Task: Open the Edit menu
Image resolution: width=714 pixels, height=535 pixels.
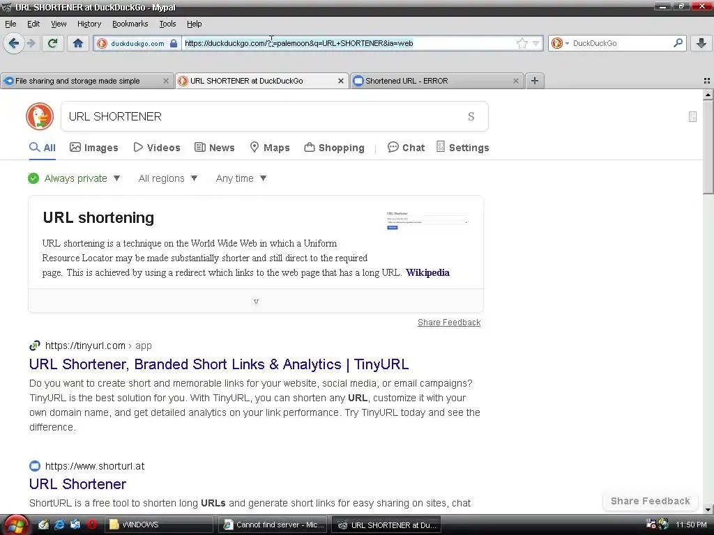Action: (x=33, y=24)
